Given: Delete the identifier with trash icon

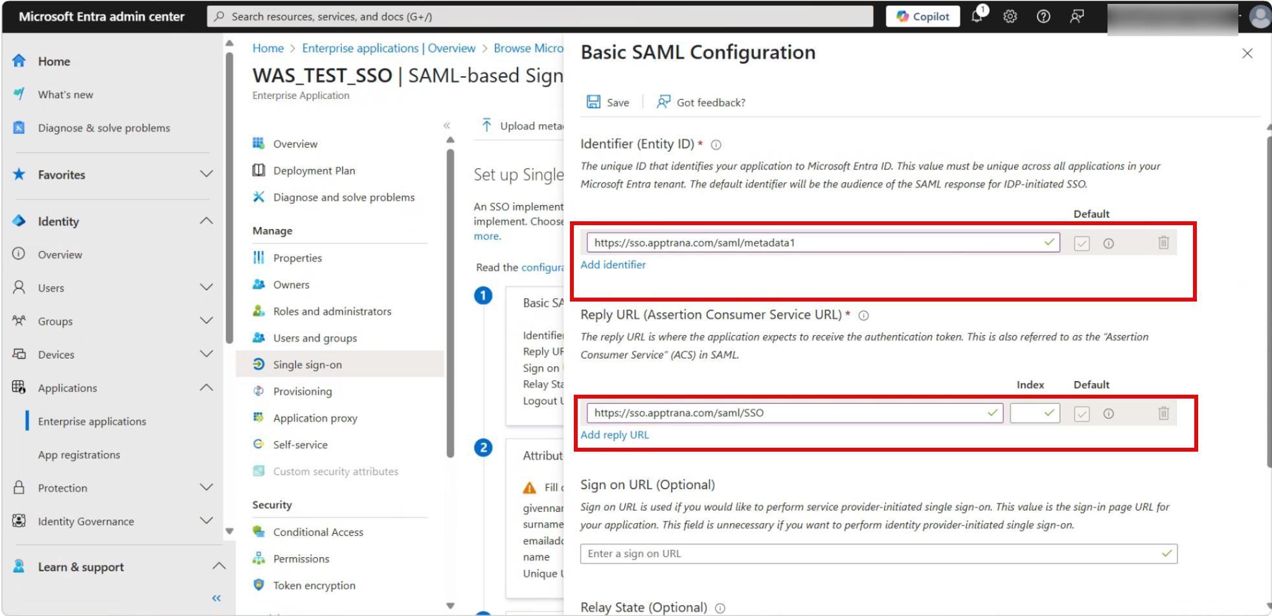Looking at the screenshot, I should coord(1164,243).
